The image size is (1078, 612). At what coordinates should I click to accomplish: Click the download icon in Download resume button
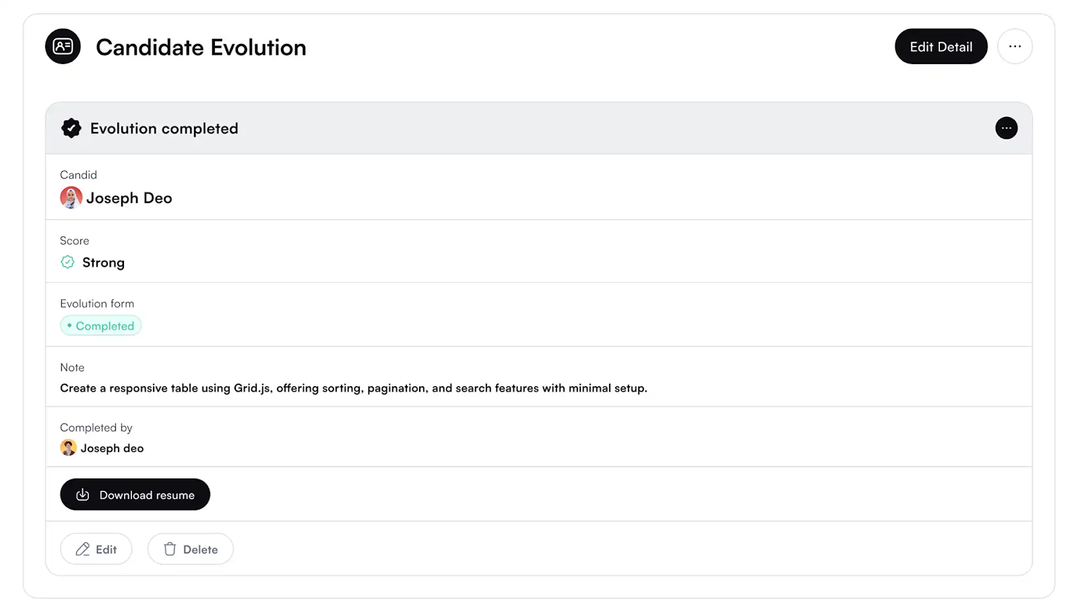pos(83,495)
